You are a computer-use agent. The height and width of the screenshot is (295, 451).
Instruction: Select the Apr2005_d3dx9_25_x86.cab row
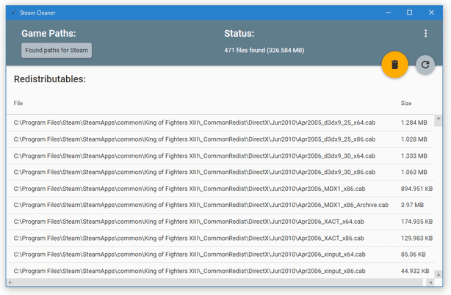click(220, 139)
